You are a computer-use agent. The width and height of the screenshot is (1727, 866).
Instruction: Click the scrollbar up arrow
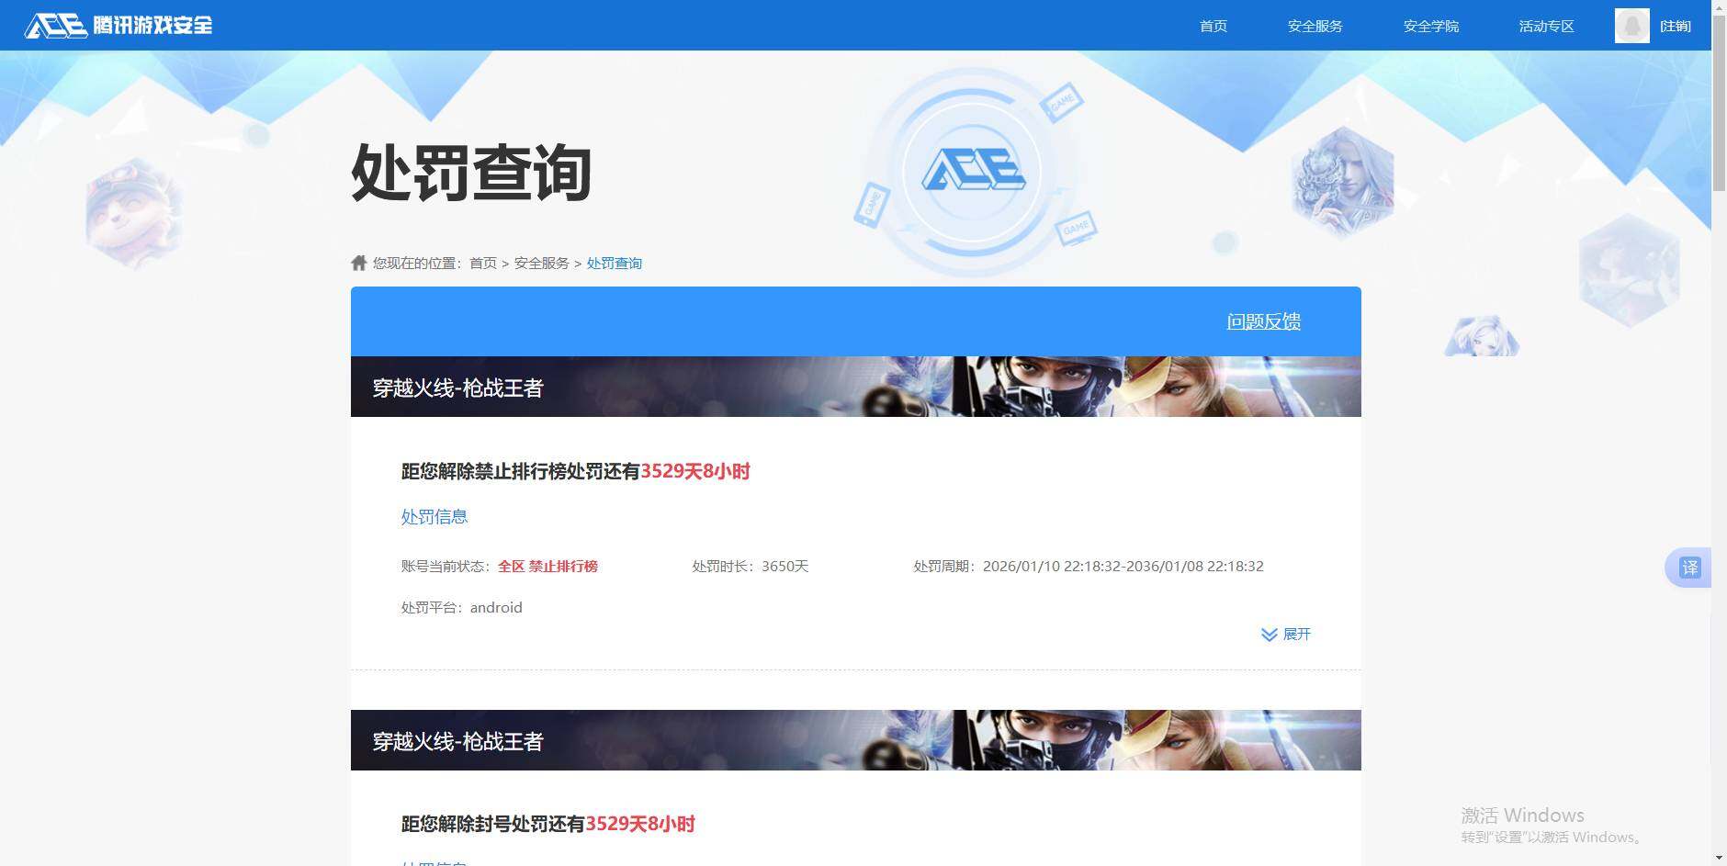point(1719,7)
